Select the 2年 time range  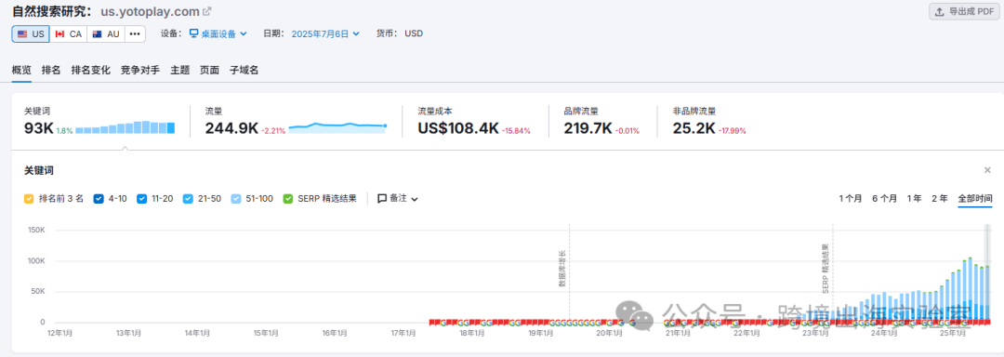(940, 199)
